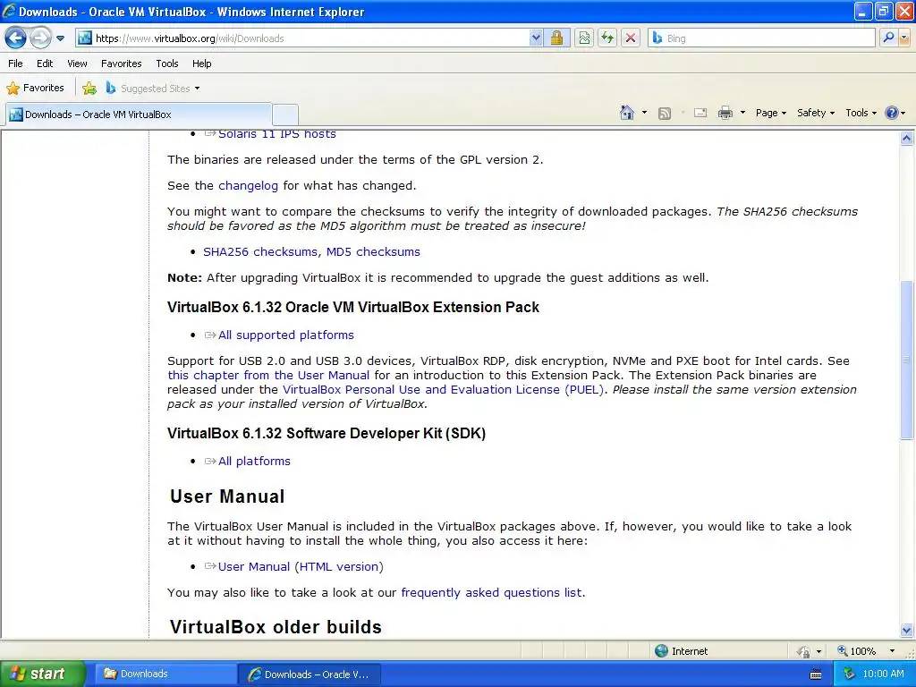Open the zoom level dropdown arrow
The image size is (916, 687).
[892, 651]
